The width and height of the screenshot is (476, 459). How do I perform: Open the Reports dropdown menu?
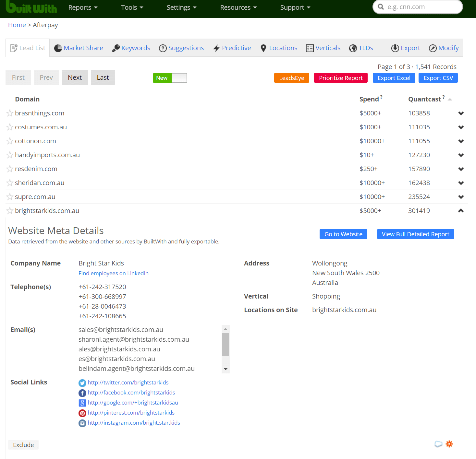tap(83, 7)
